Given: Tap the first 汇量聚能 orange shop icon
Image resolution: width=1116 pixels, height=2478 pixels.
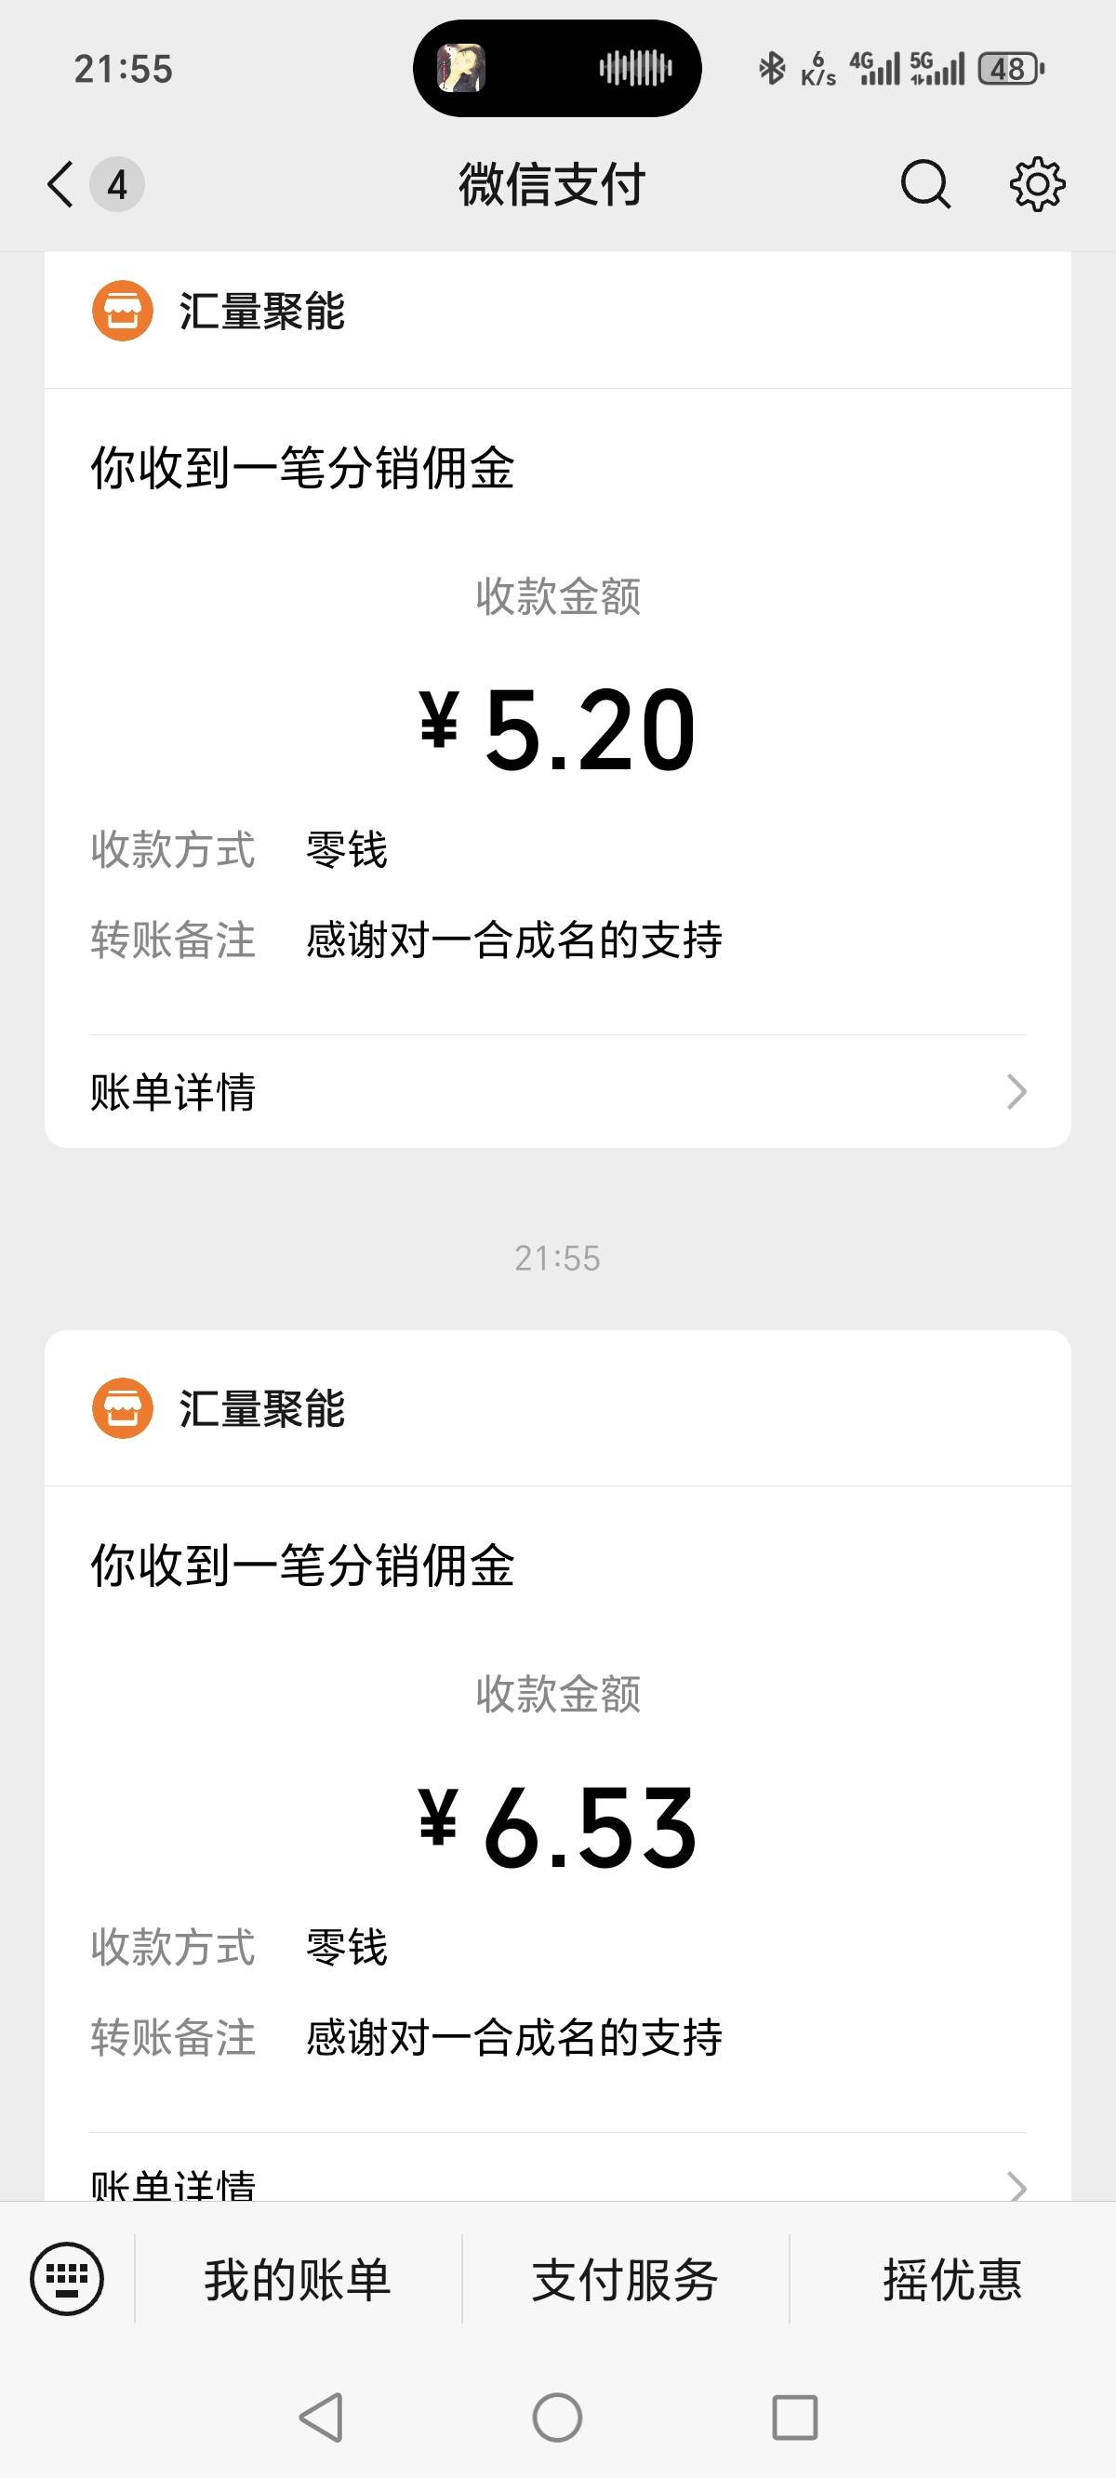Looking at the screenshot, I should click(x=122, y=311).
